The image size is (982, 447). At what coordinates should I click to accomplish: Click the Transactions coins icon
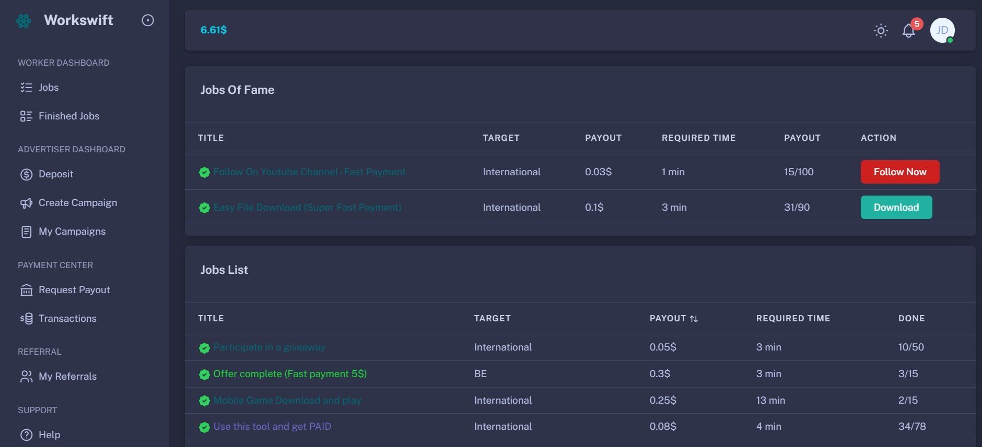[x=26, y=319]
